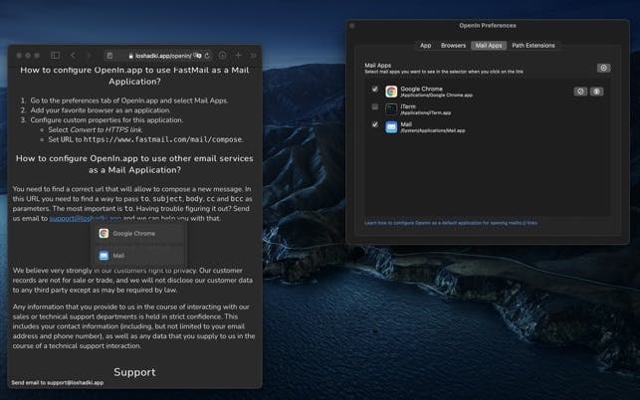640x400 pixels.
Task: Click the configure icon on Google Chrome row
Action: pyautogui.click(x=580, y=92)
